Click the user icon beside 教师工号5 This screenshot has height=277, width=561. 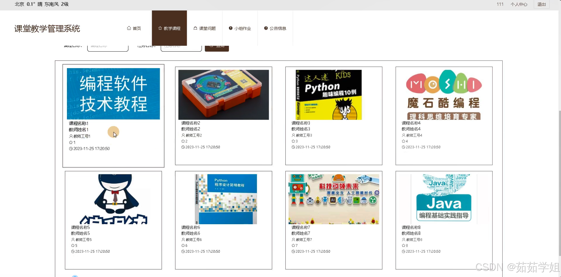tap(73, 240)
